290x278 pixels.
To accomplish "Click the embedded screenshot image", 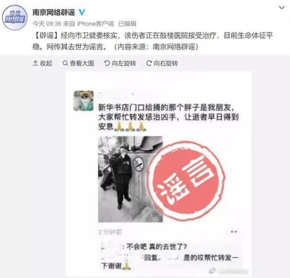I will pyautogui.click(x=159, y=174).
